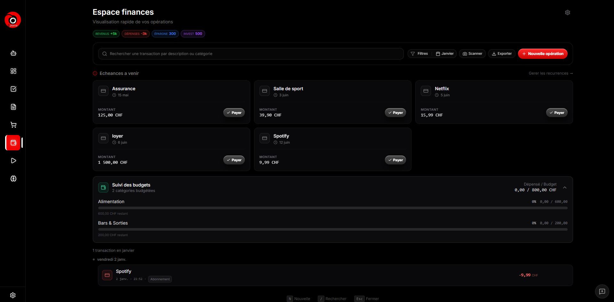Go to the tasks checkbox sidebar icon

click(13, 89)
